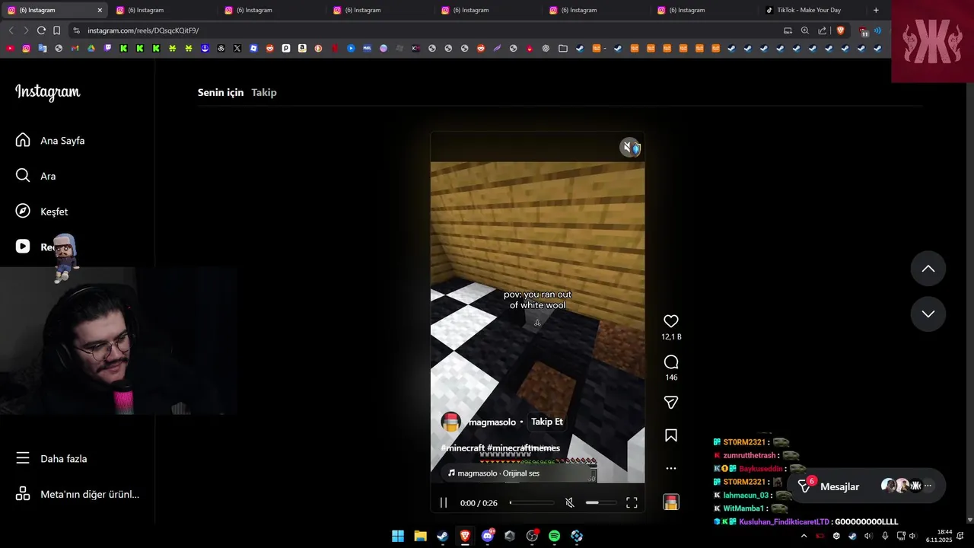974x548 pixels.
Task: Like the reel with heart icon
Action: pos(670,321)
